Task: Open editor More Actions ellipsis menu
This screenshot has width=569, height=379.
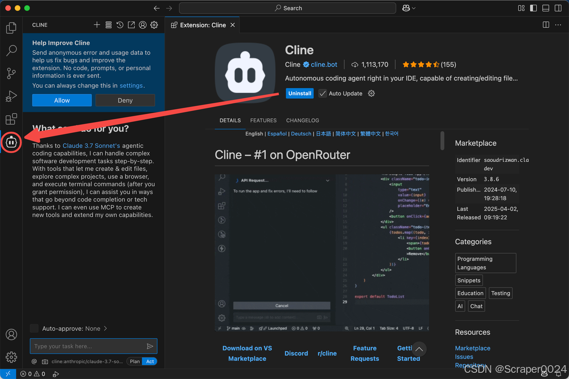Action: (558, 25)
